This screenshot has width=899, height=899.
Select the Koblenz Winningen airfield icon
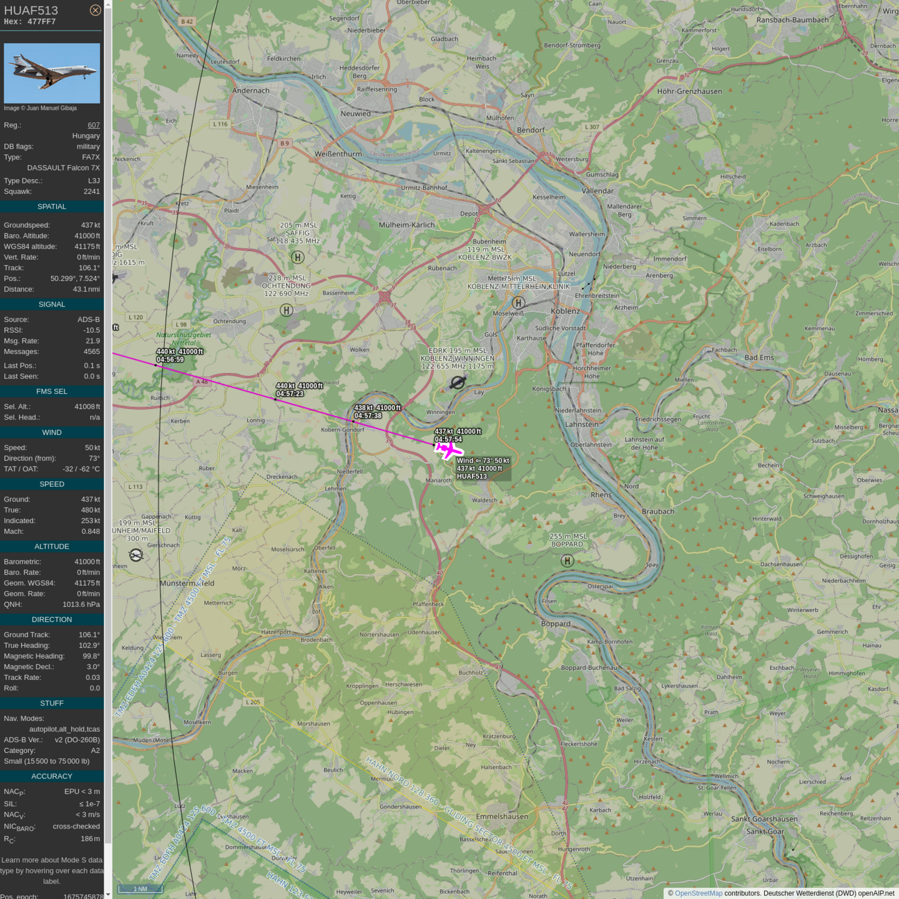(x=458, y=382)
